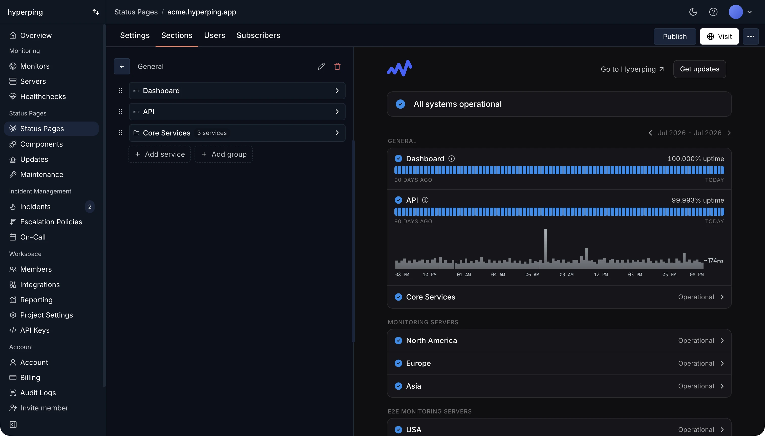Open Incidents in the sidebar

tap(51, 207)
